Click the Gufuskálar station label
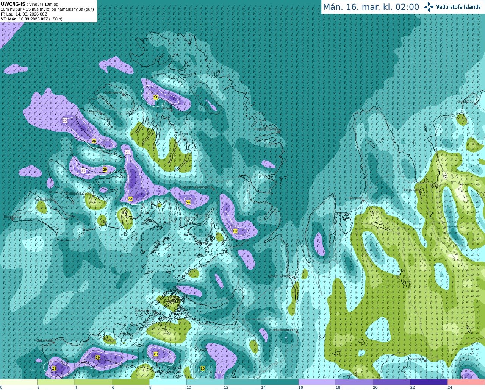485x390 pixels. [x=44, y=340]
